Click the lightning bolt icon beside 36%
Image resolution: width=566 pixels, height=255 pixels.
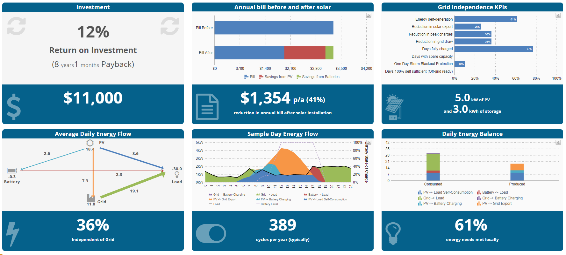point(13,234)
